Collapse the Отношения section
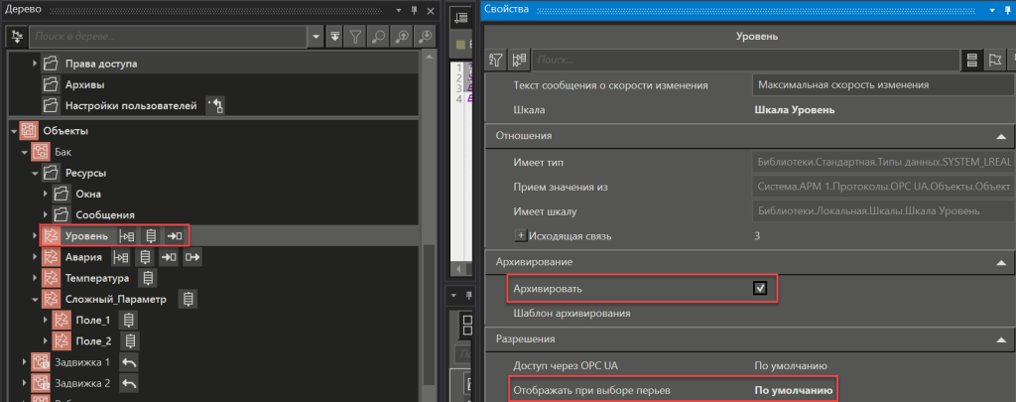 (x=997, y=135)
